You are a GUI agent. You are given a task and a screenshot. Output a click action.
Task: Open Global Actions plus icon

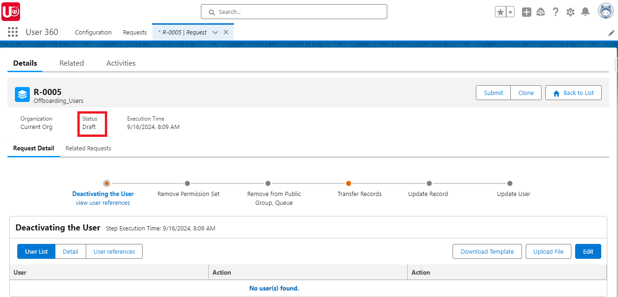(527, 12)
